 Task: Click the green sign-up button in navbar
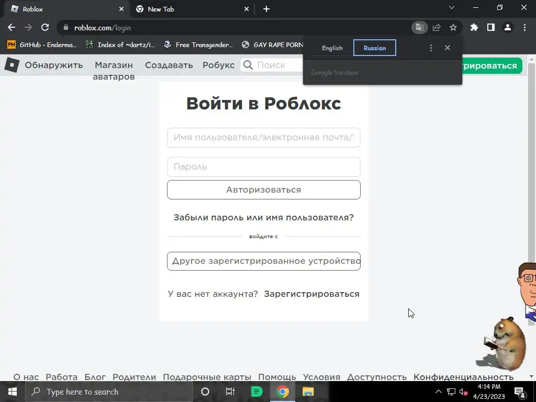click(x=492, y=65)
